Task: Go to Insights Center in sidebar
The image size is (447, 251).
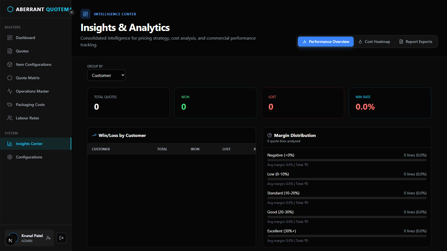Action: pos(29,144)
